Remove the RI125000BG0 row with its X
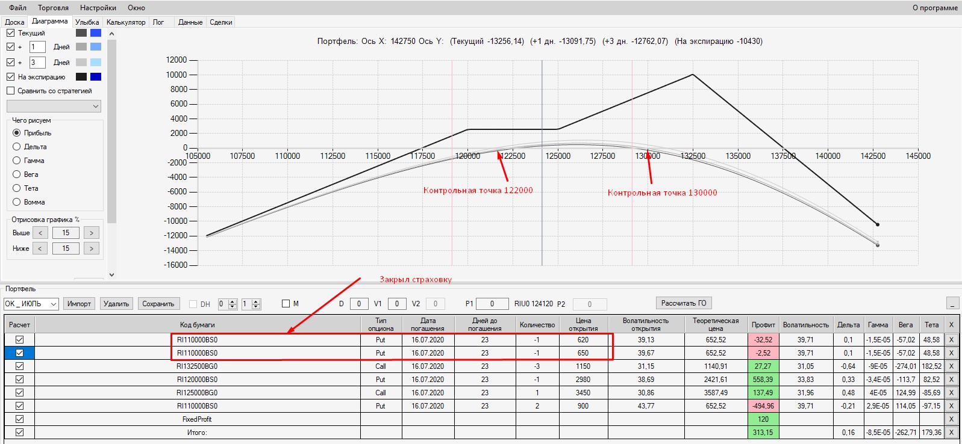The height and width of the screenshot is (444, 962). pos(951,393)
